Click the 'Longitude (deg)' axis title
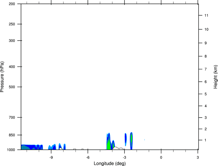The height and width of the screenshot is (166, 218). coord(110,163)
